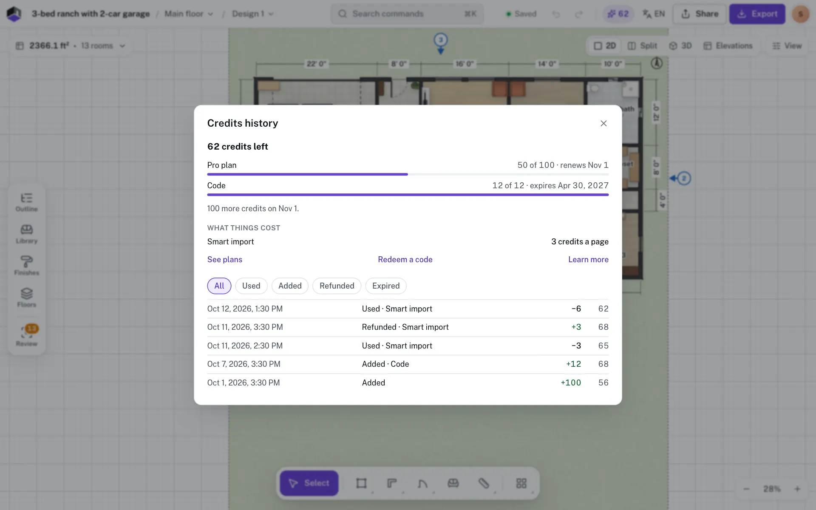Switch to the 3D view tab
This screenshot has width=816, height=510.
(x=680, y=46)
